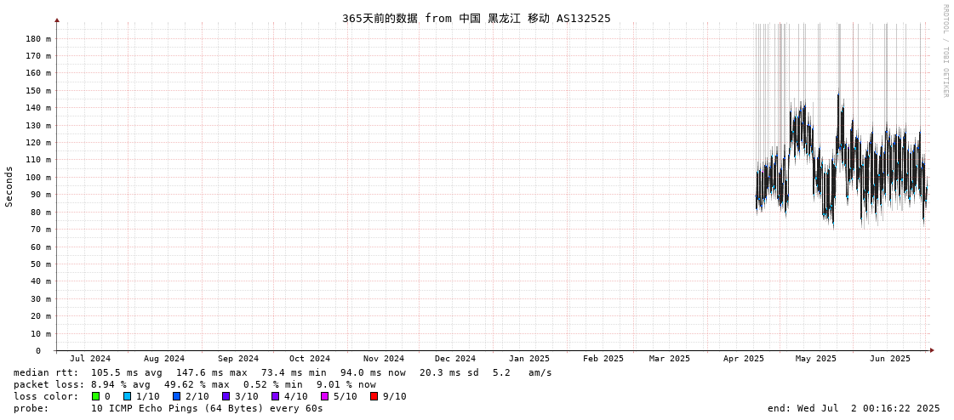This screenshot has height=420, width=954.
Task: Click the 'Aug 2024' x-axis label
Action: click(164, 359)
